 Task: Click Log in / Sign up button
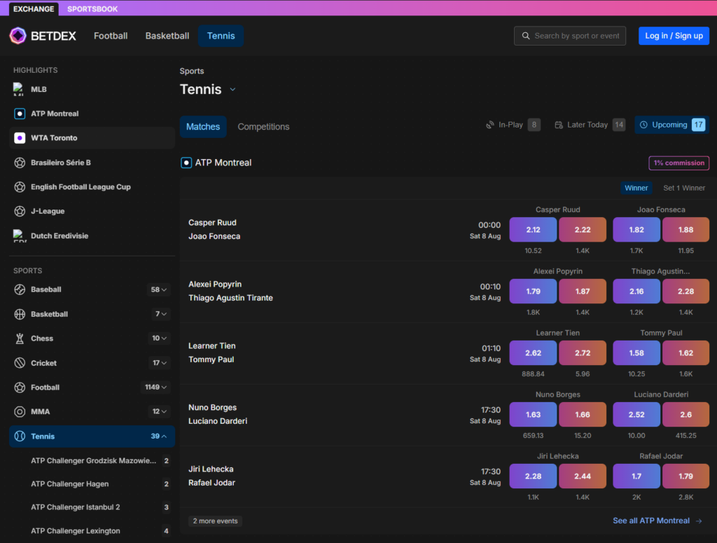tap(674, 36)
